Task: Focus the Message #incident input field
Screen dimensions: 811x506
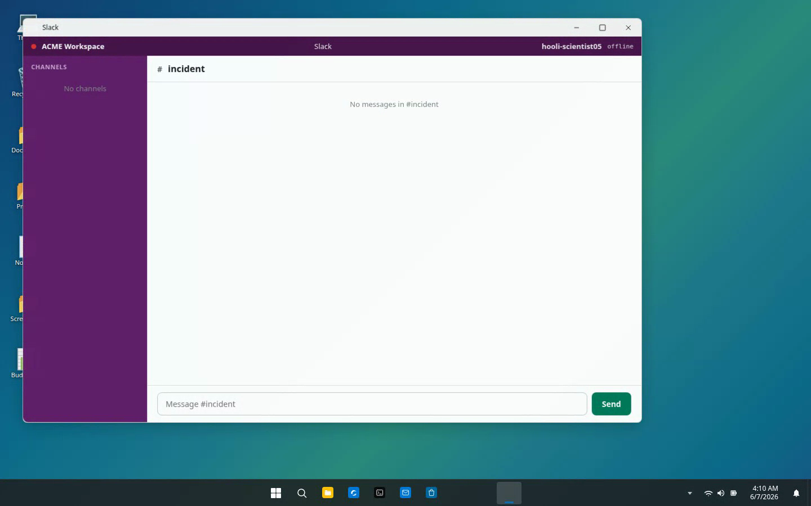Action: [x=372, y=404]
